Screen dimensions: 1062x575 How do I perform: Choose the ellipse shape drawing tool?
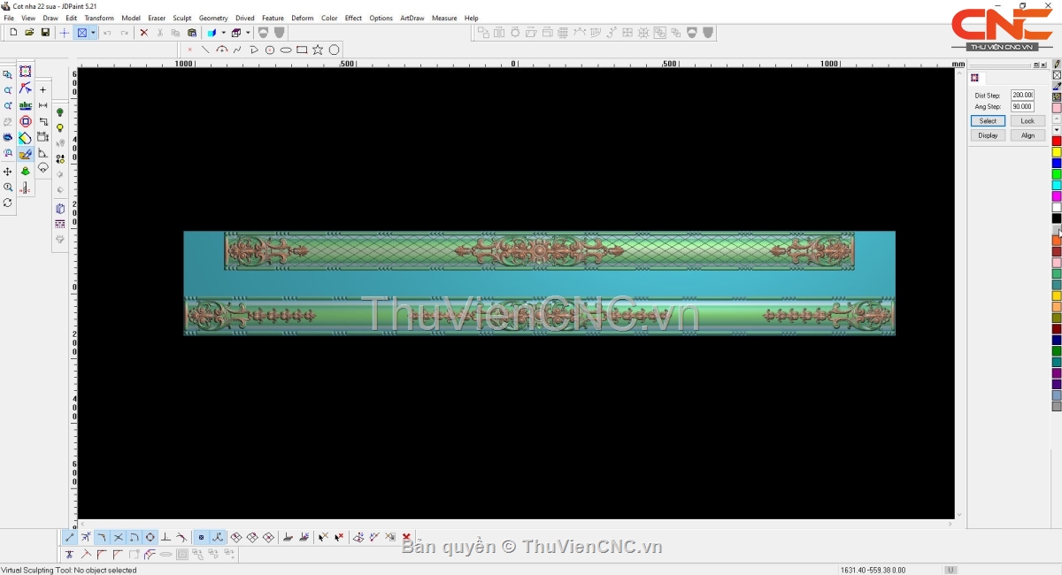[286, 50]
